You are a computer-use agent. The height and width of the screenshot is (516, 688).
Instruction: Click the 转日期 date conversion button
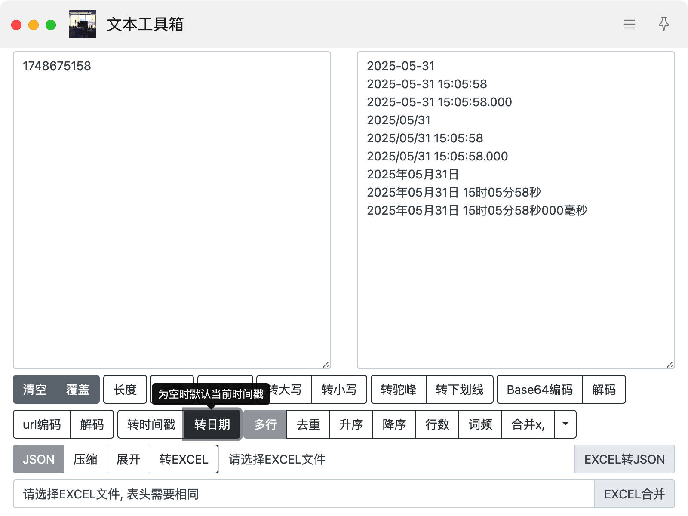click(212, 424)
